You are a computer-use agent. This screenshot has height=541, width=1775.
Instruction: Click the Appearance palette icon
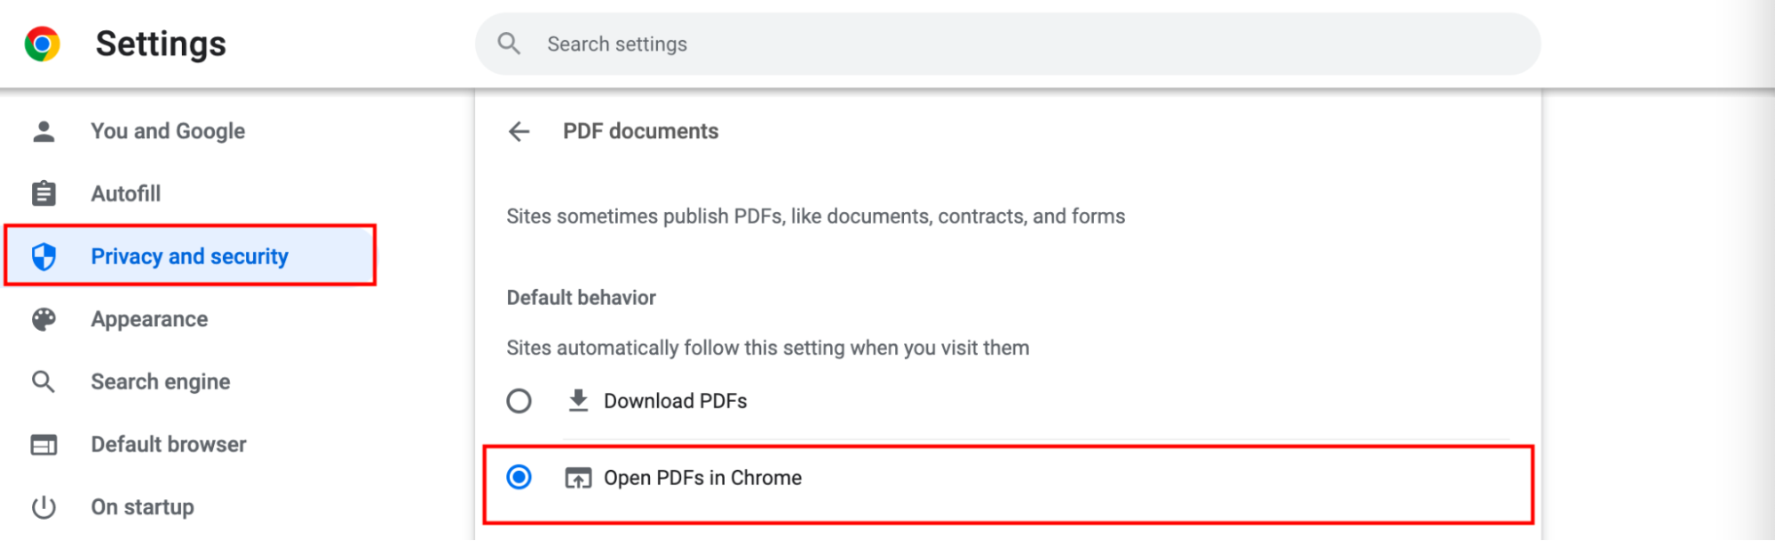tap(44, 319)
